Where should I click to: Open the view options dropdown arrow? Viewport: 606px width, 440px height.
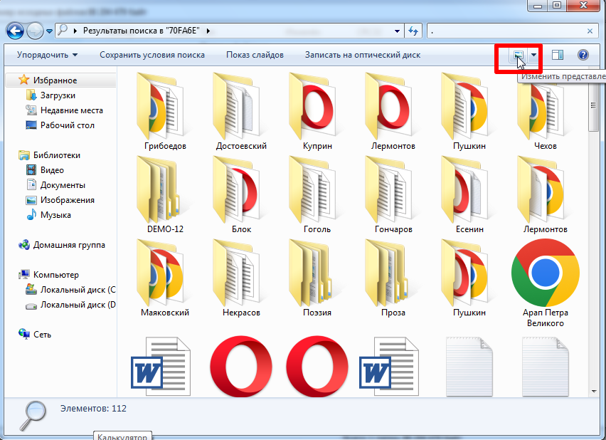[x=533, y=55]
